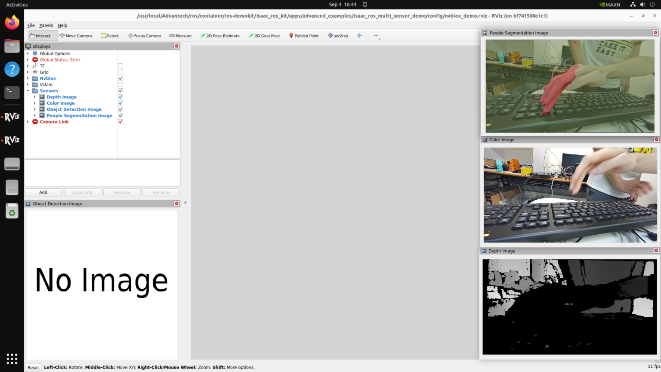Launch Firefox from the dock
The image size is (661, 372).
12,22
